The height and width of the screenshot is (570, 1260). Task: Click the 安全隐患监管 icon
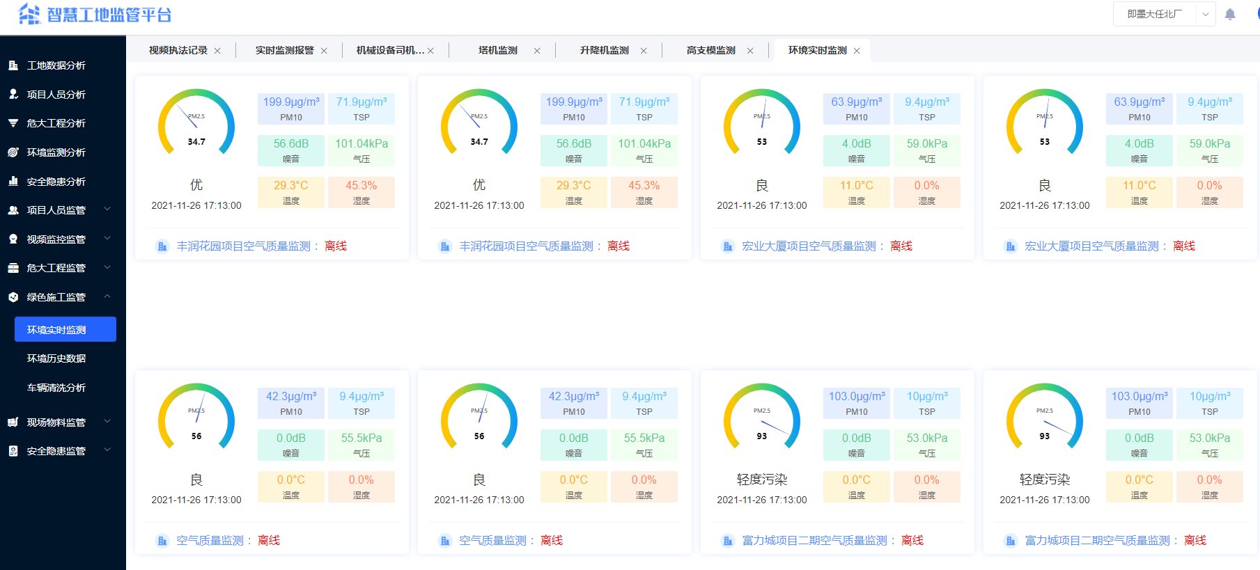pos(13,451)
